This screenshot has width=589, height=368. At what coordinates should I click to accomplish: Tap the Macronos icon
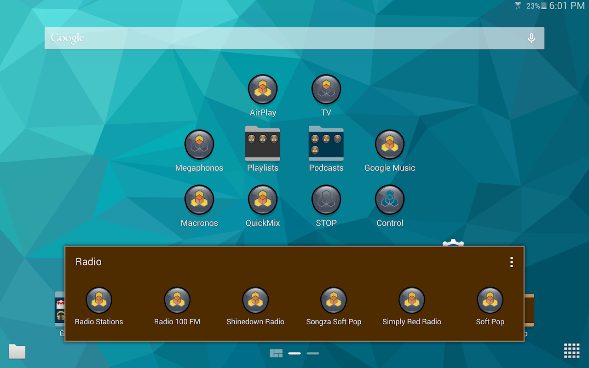pos(199,200)
